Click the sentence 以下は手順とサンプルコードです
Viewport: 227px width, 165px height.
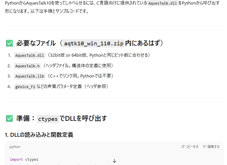click(59, 11)
